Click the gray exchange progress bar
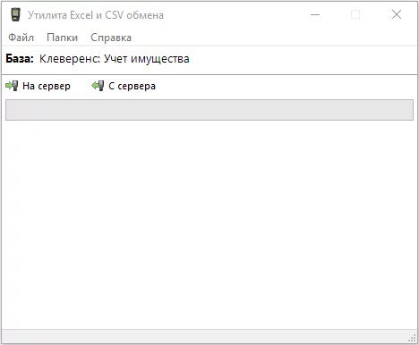The width and height of the screenshot is (419, 345). [x=209, y=110]
